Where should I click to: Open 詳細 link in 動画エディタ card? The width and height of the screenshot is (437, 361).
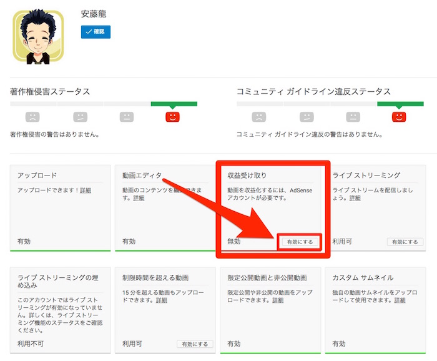tap(139, 198)
